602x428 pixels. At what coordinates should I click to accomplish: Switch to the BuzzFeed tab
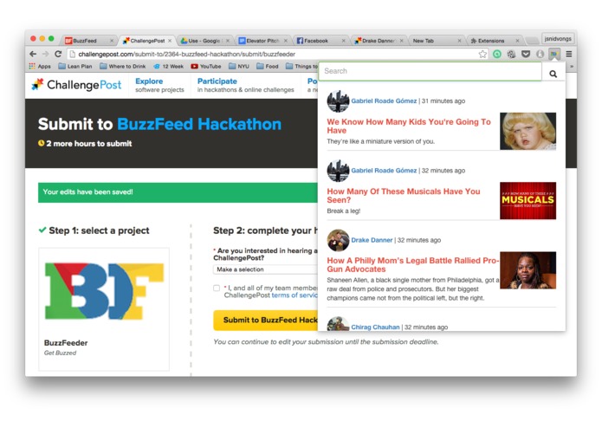point(89,41)
